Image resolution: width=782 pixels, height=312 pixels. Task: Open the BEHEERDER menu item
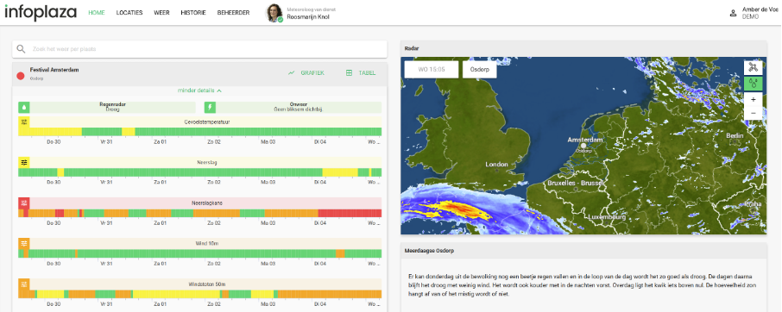233,13
